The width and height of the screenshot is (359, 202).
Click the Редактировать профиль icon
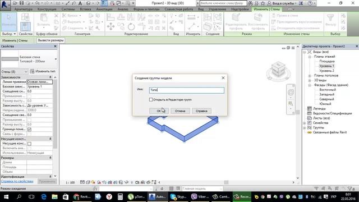tap(236, 17)
